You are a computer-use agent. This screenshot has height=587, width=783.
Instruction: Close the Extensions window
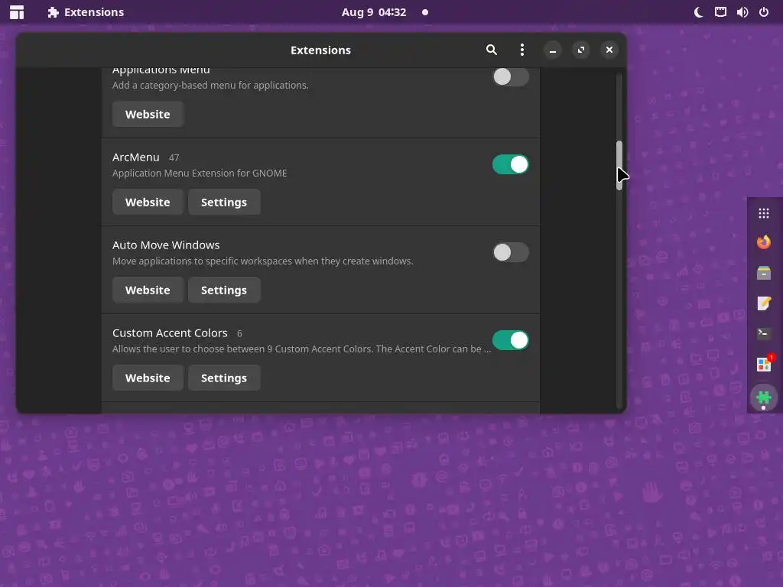pyautogui.click(x=609, y=50)
